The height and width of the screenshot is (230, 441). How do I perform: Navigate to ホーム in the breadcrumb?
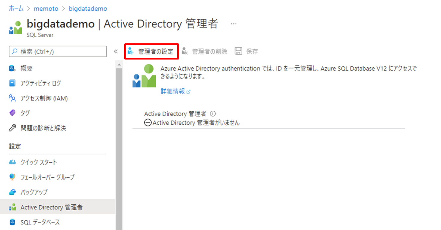(16, 9)
